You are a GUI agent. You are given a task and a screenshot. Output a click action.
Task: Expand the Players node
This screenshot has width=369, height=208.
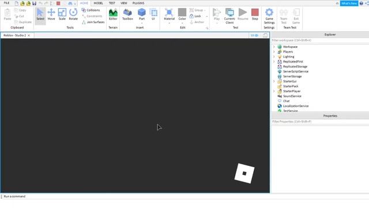click(x=274, y=51)
